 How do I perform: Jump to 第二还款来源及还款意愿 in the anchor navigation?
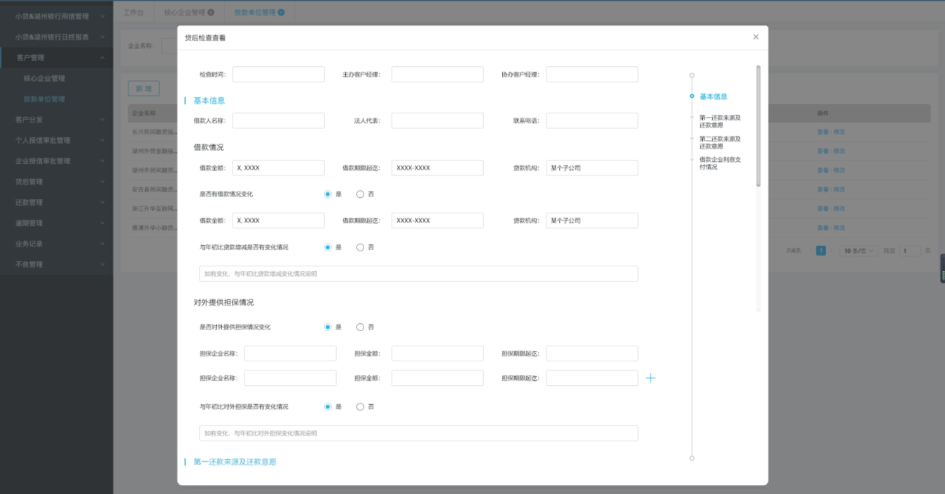pos(720,143)
